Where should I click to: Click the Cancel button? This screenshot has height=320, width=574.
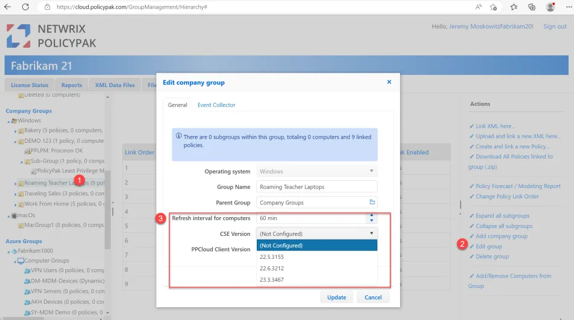tap(373, 297)
